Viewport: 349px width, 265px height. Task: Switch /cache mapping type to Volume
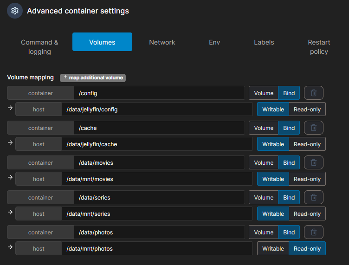(264, 128)
